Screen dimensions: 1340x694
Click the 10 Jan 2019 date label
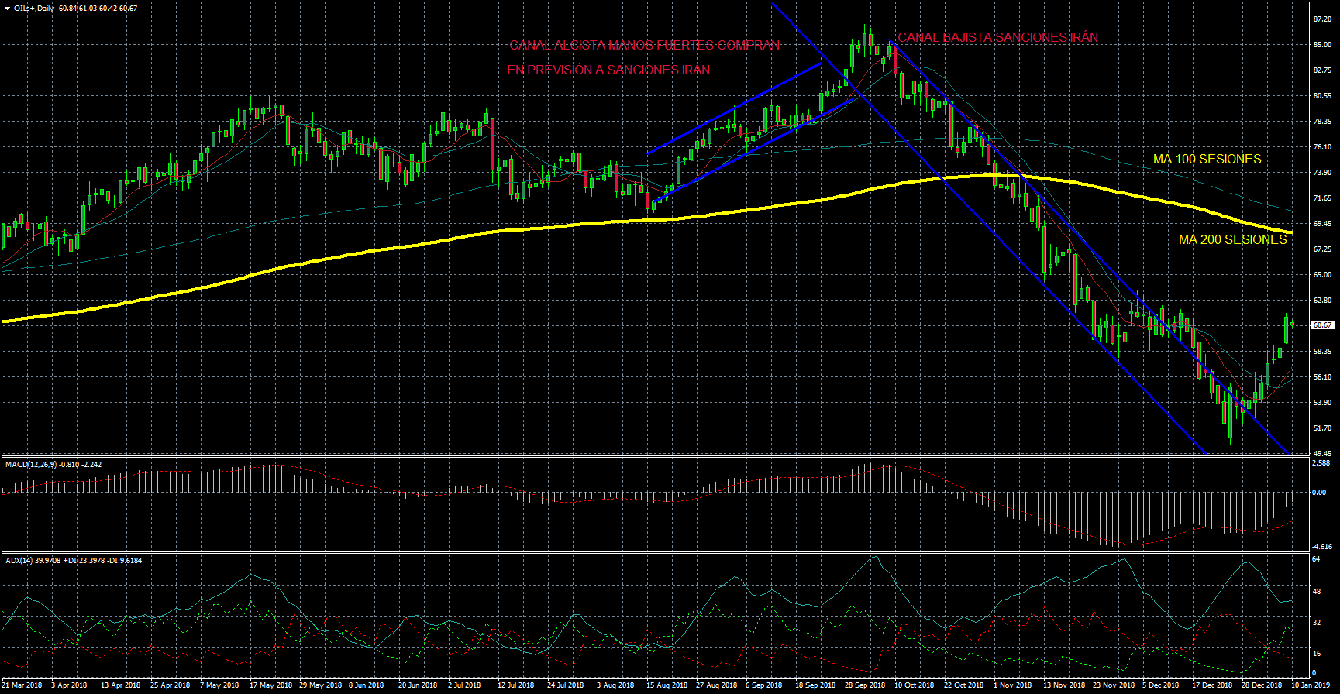(1311, 685)
